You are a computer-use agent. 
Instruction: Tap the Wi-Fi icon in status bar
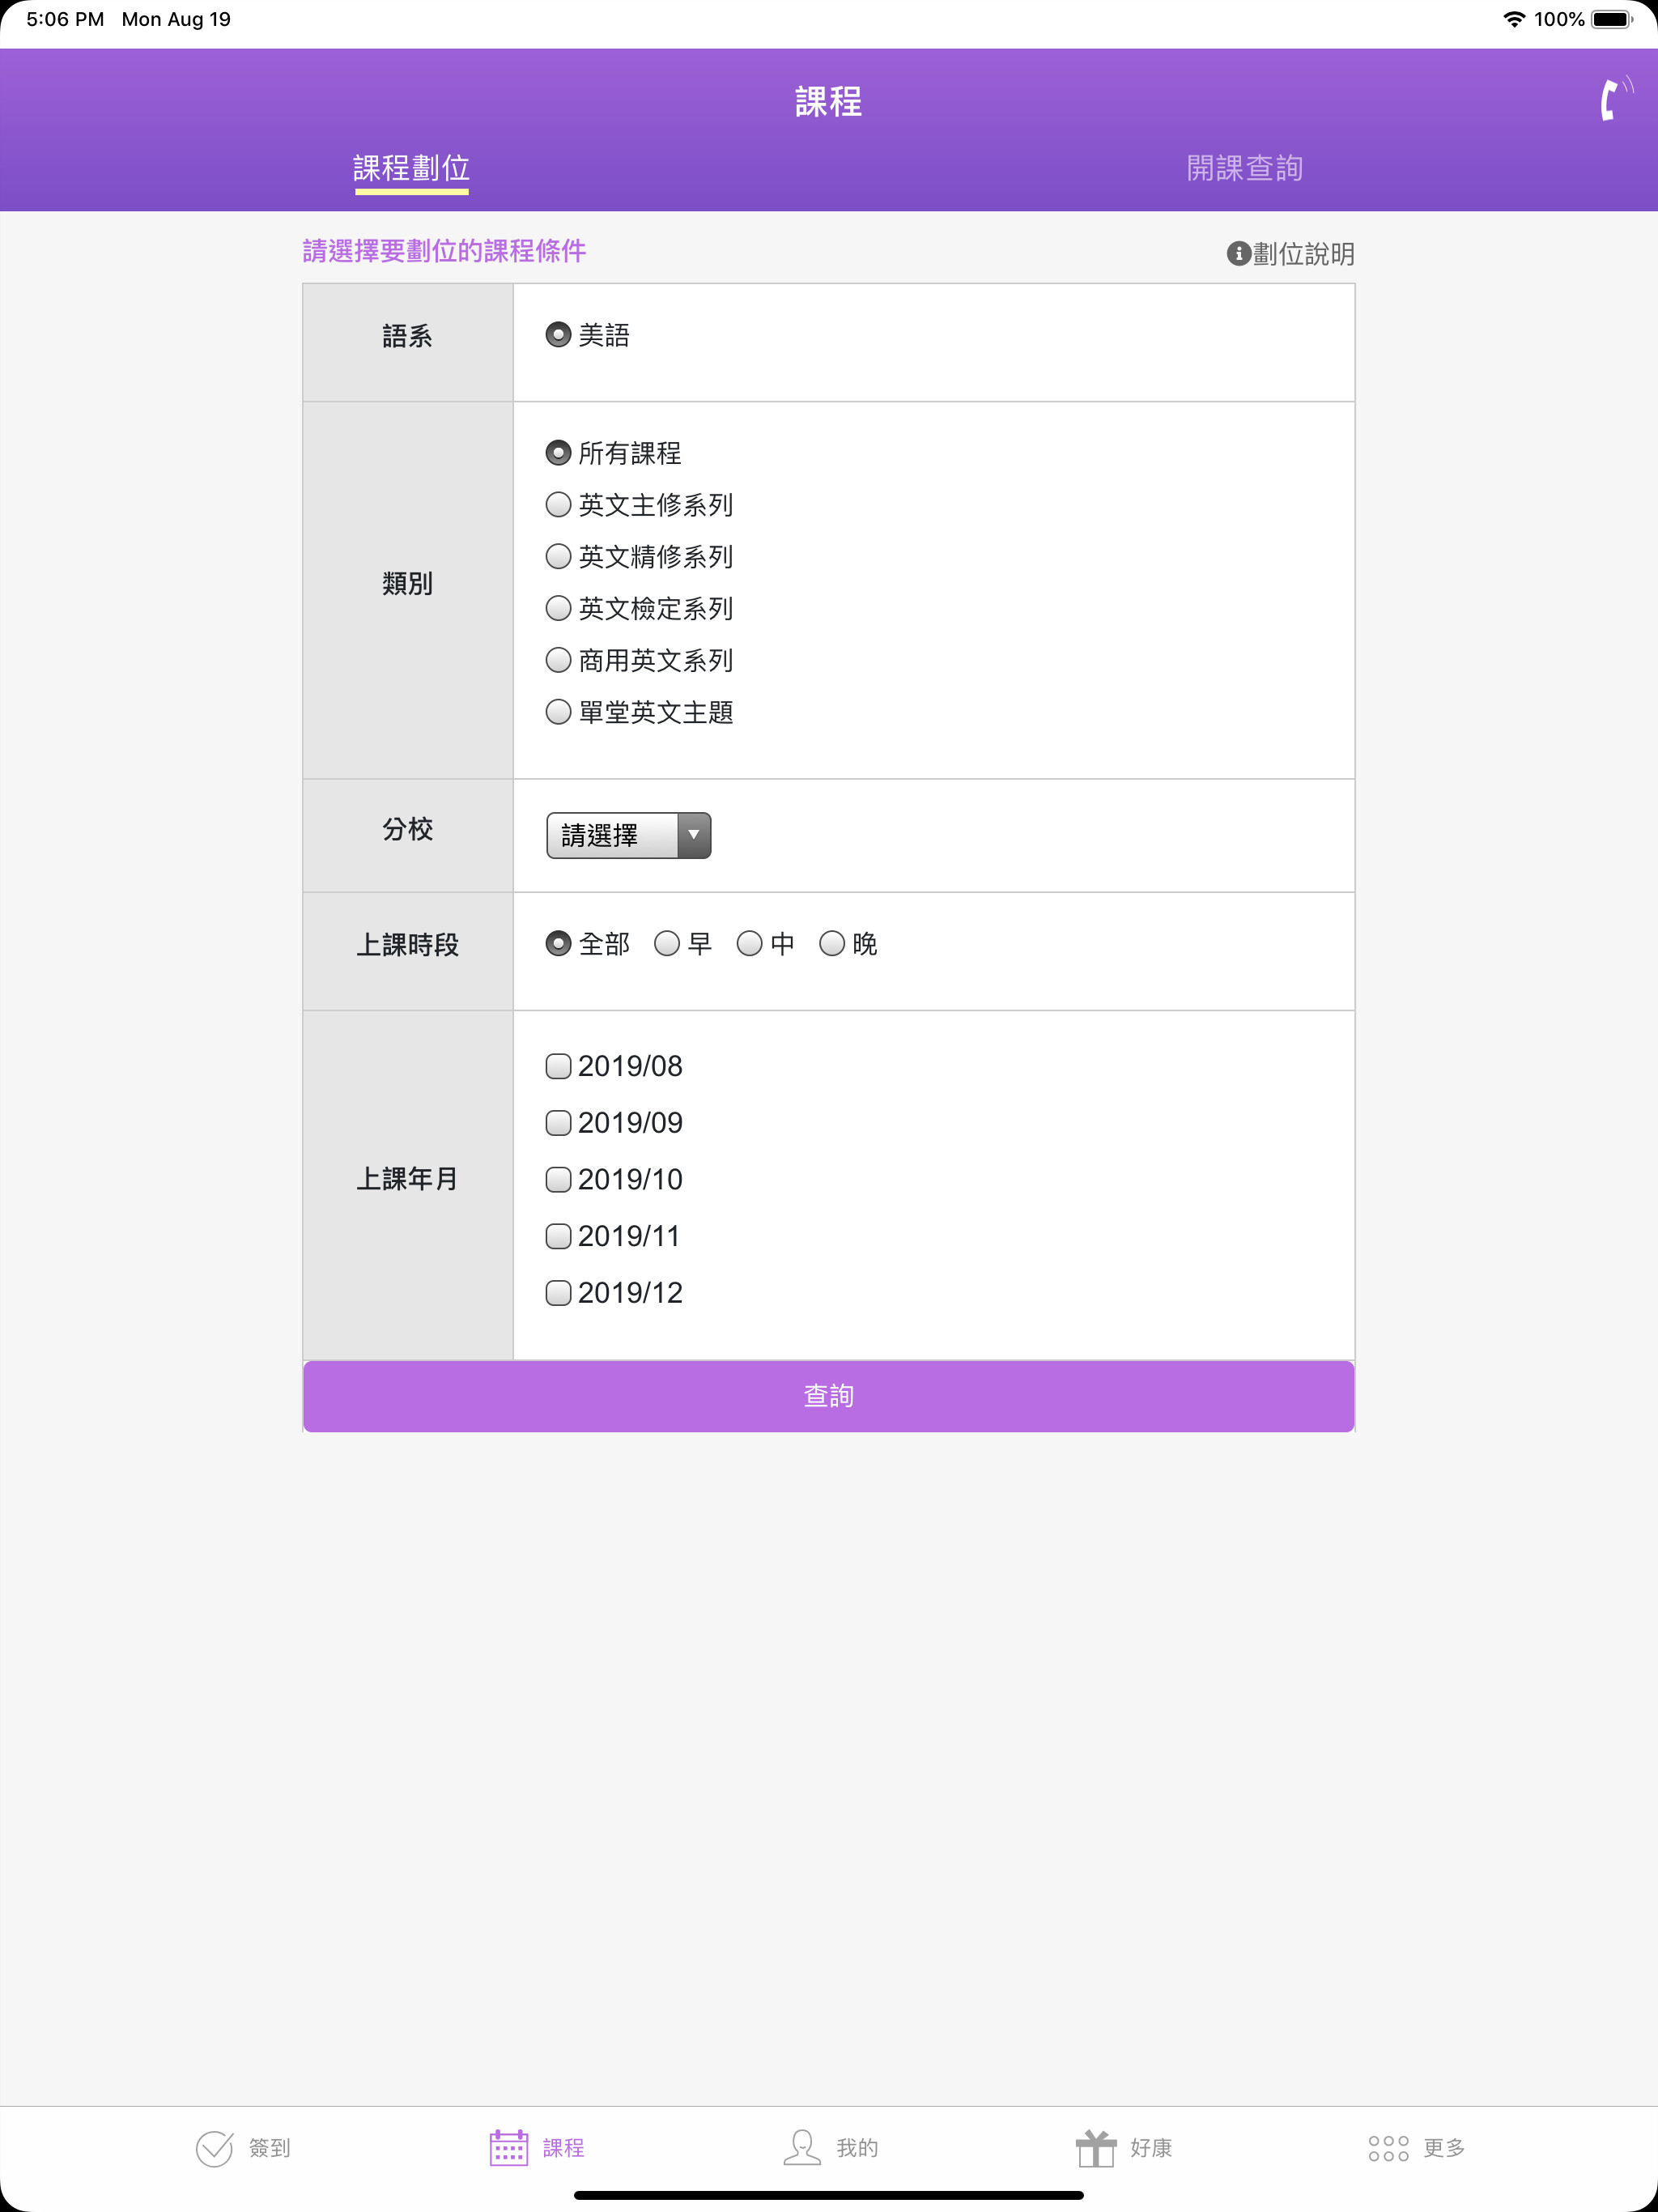(x=1514, y=19)
